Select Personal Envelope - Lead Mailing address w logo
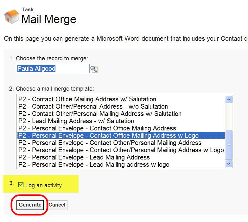The width and height of the screenshot is (248, 222). (121, 165)
